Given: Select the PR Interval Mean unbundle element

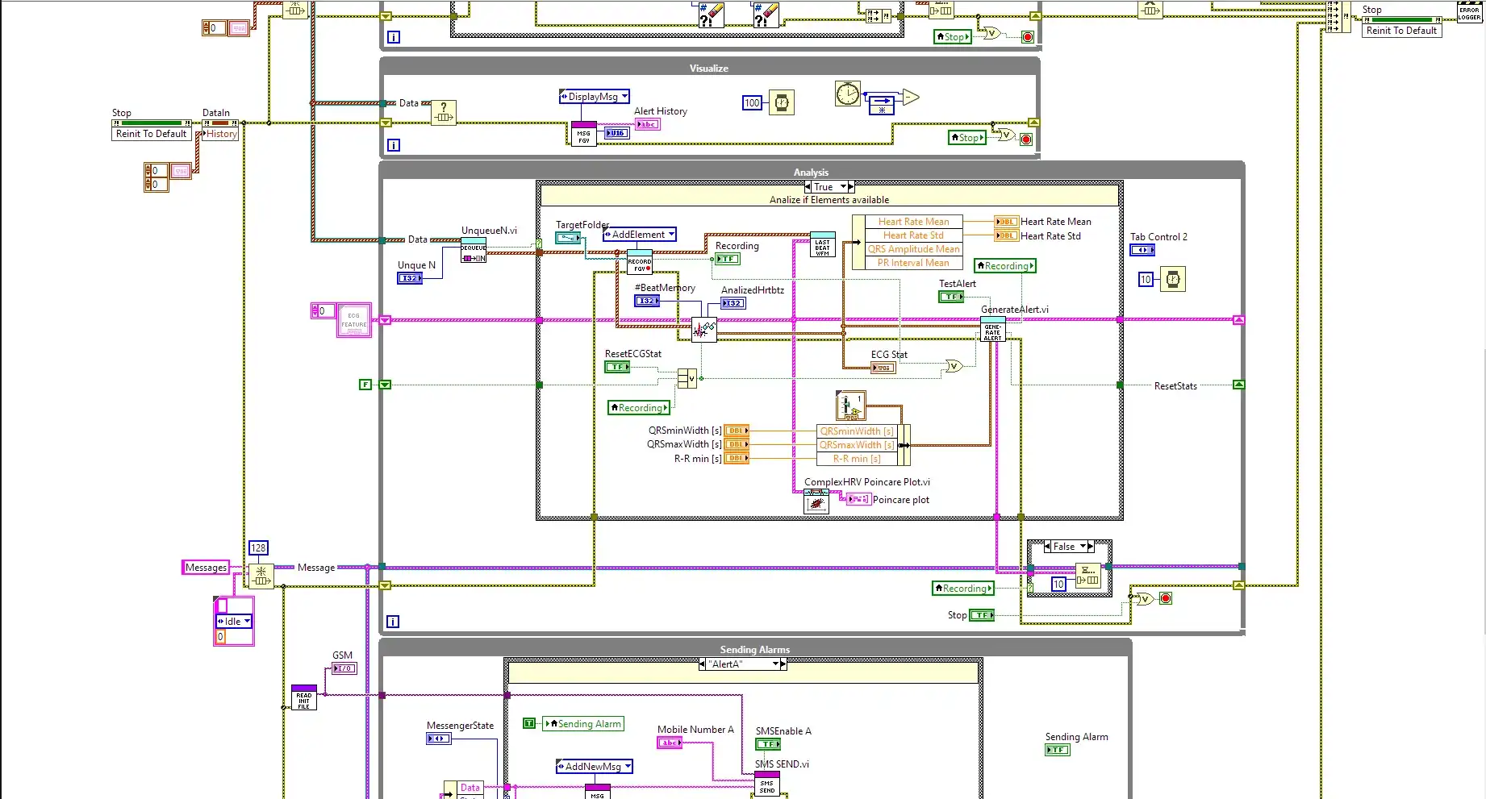Looking at the screenshot, I should (913, 263).
